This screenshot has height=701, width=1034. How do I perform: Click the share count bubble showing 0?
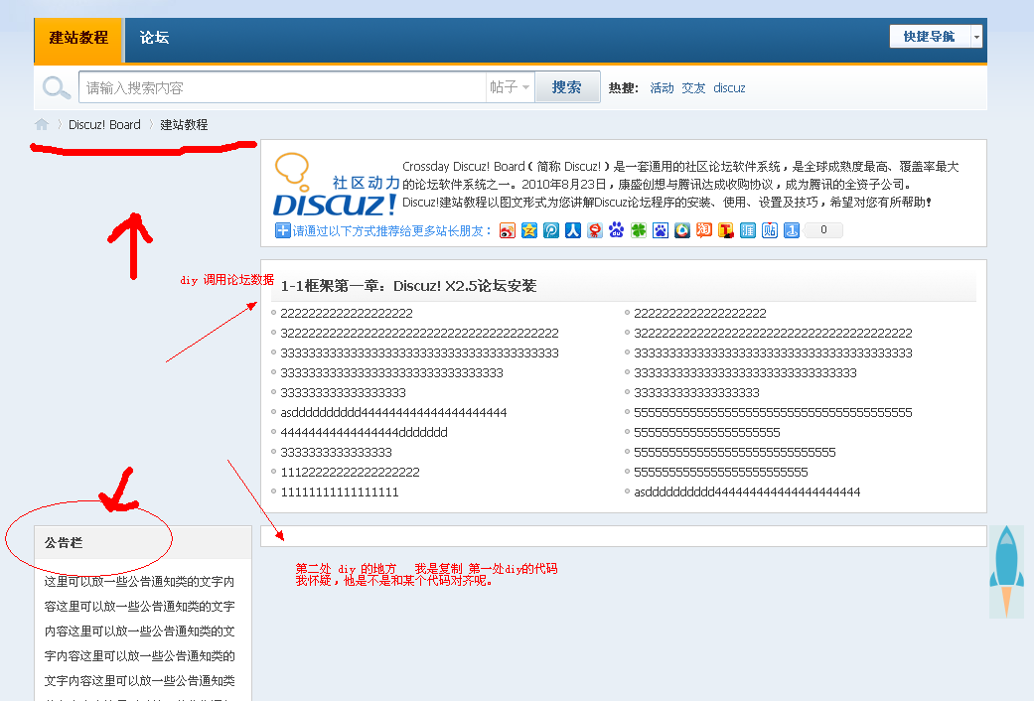[x=823, y=230]
